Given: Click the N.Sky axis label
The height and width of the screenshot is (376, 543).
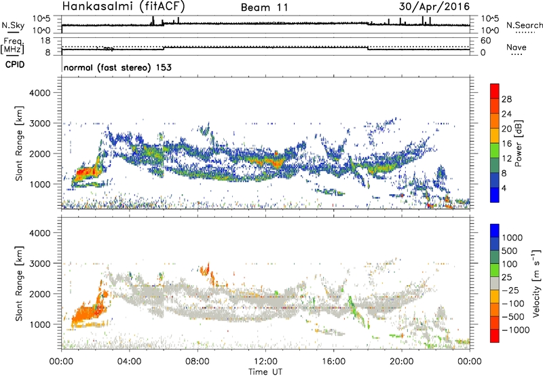Looking at the screenshot, I should coord(13,25).
